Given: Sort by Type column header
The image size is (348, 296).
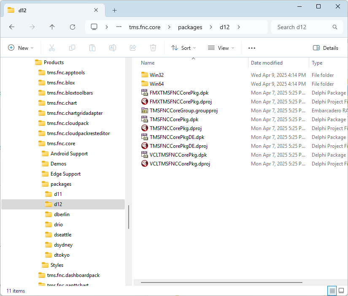Looking at the screenshot, I should pos(317,63).
